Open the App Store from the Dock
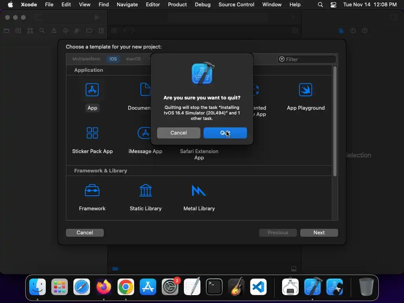404x303 pixels. click(148, 287)
